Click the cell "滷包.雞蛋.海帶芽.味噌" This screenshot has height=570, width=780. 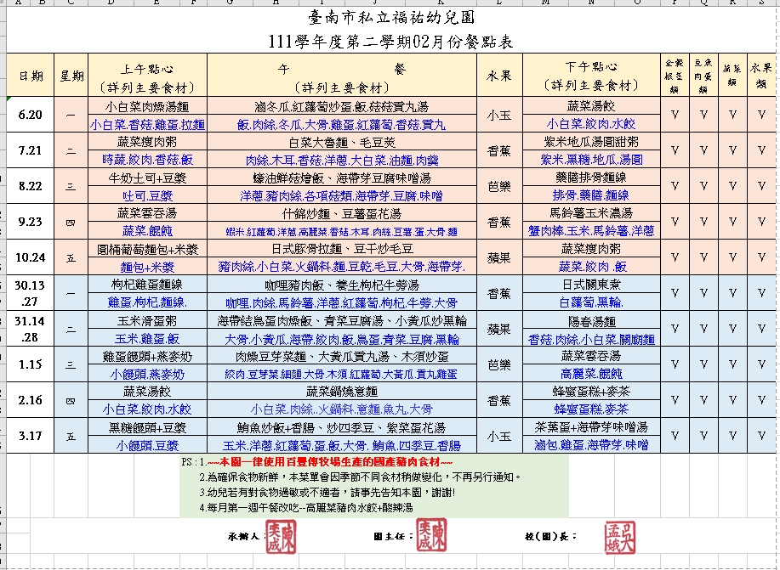pos(591,445)
